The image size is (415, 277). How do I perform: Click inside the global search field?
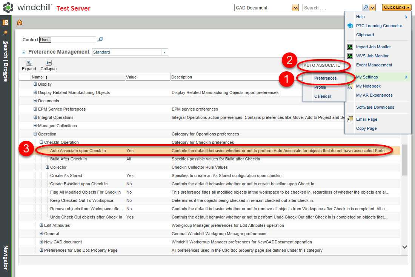[332, 7]
